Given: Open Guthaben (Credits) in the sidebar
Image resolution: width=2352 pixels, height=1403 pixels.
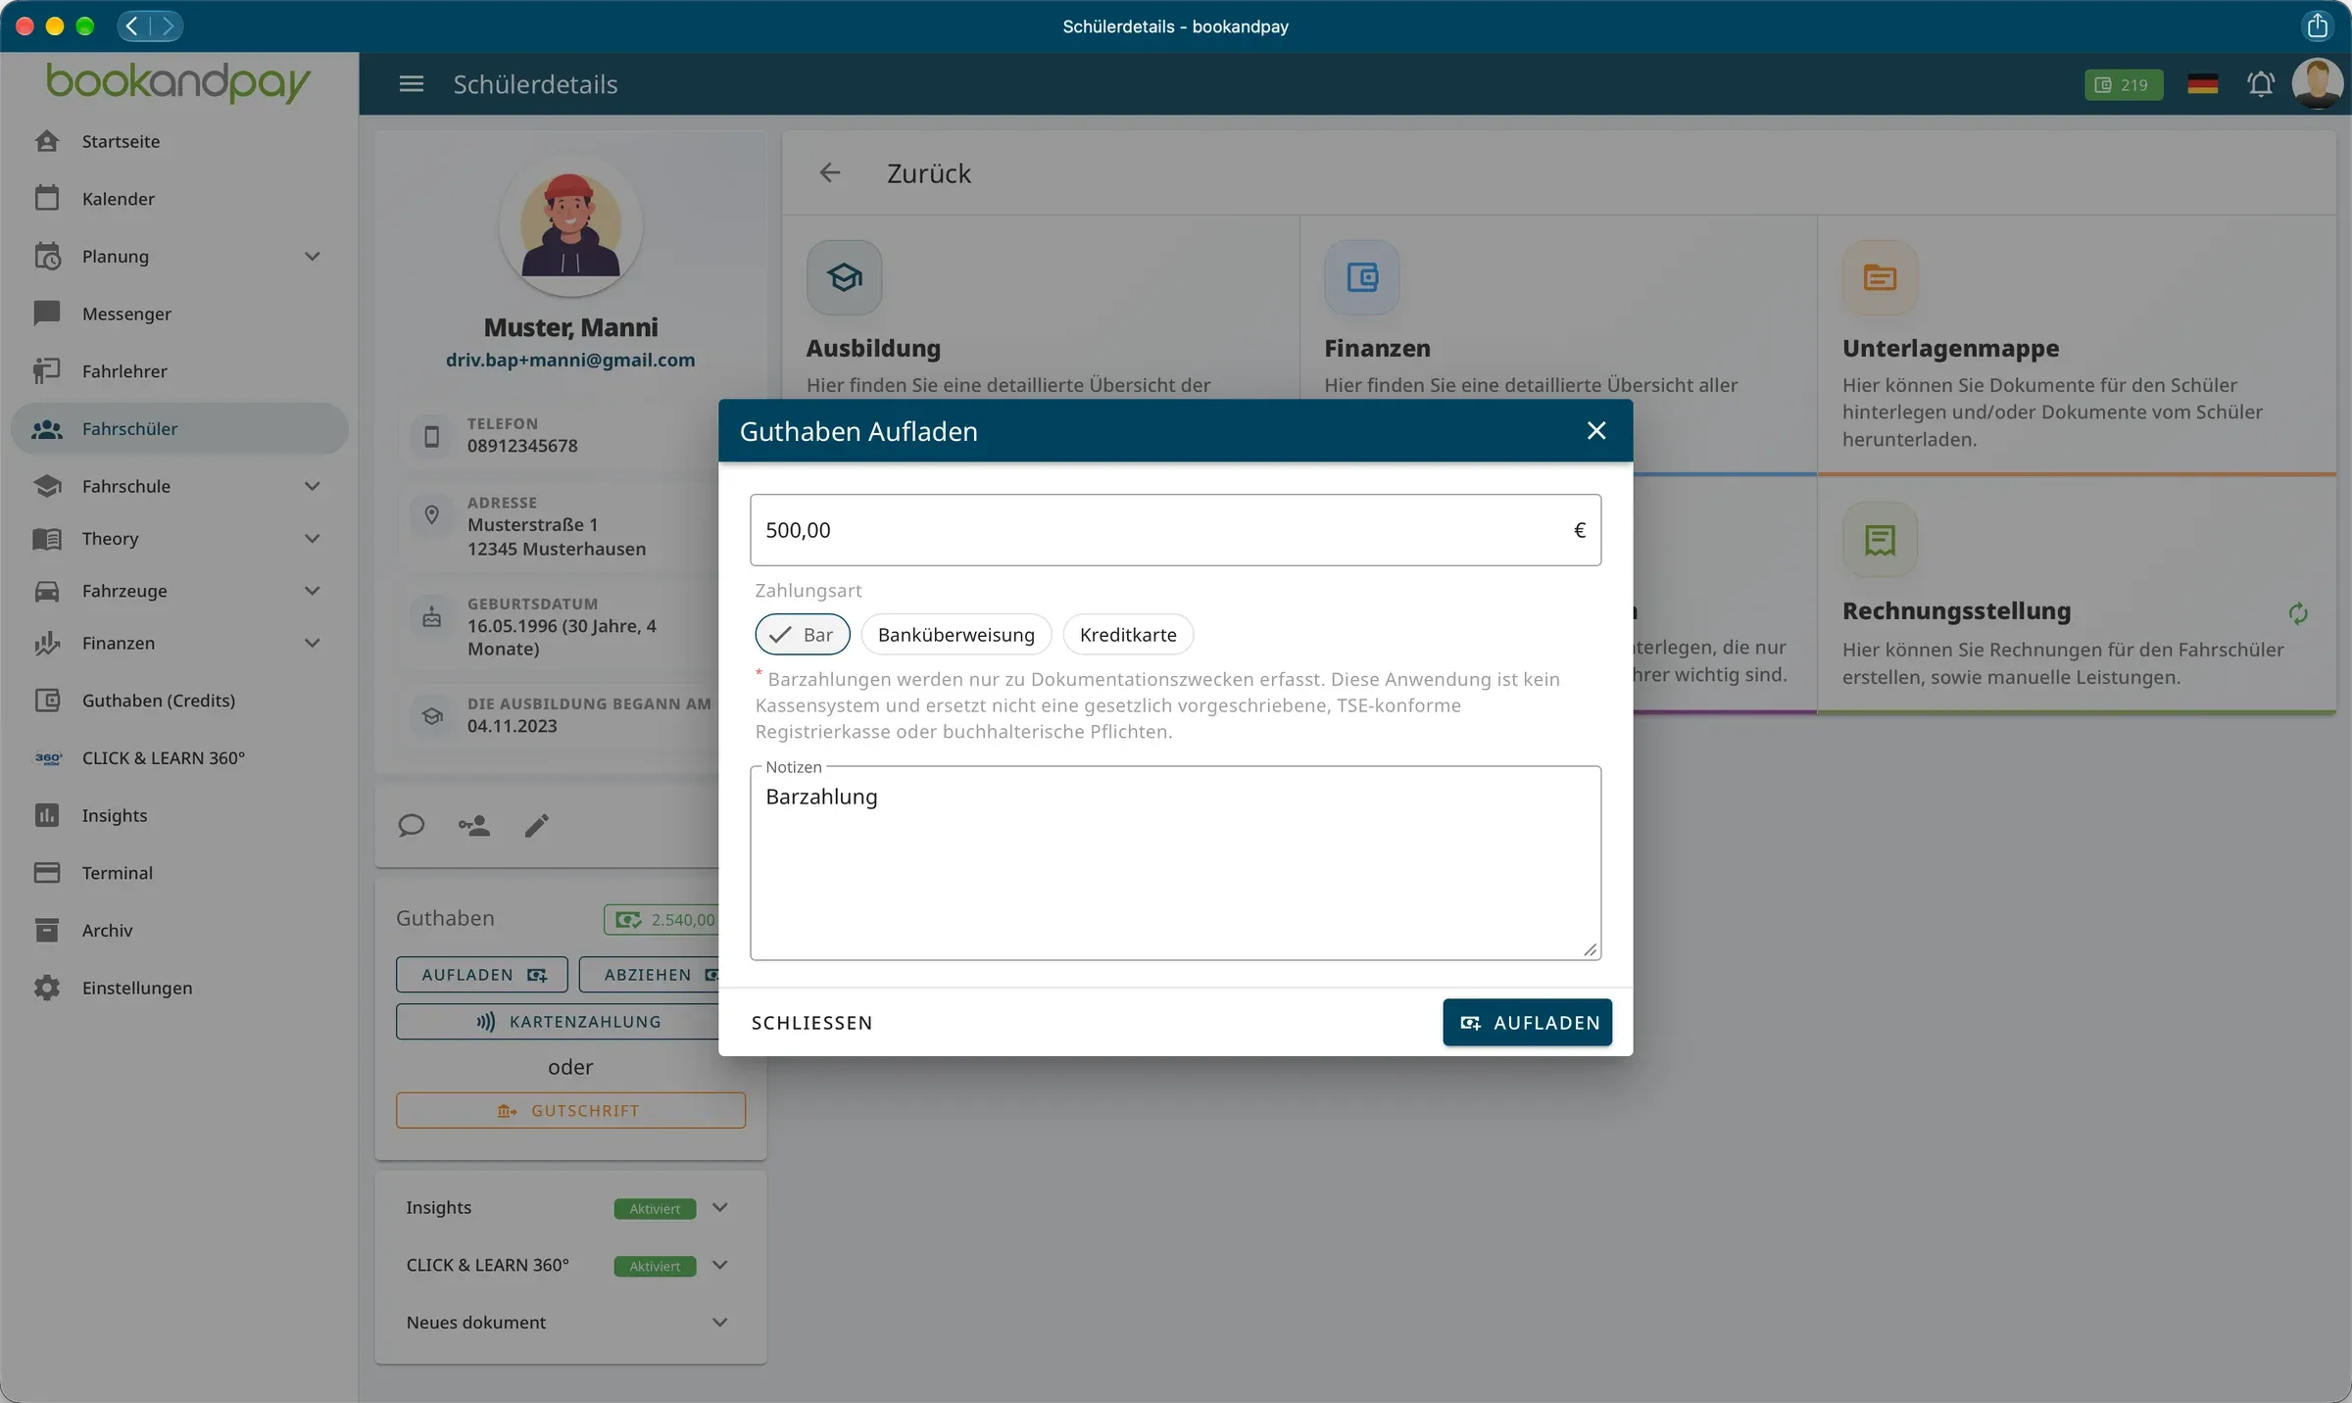Looking at the screenshot, I should click(x=179, y=701).
